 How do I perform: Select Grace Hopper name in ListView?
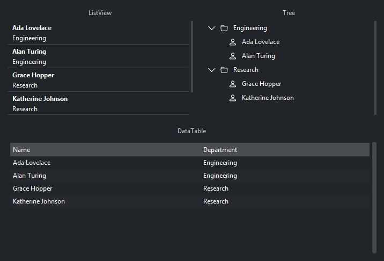[33, 75]
